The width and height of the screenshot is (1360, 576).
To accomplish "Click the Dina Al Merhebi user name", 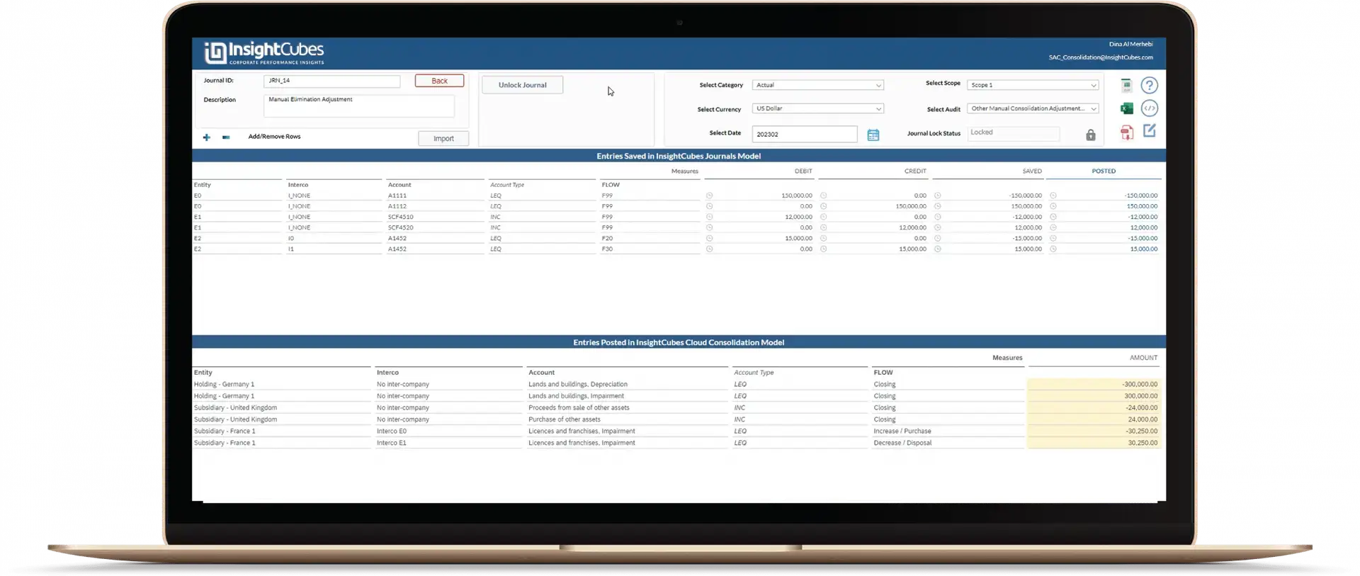I will coord(1130,44).
